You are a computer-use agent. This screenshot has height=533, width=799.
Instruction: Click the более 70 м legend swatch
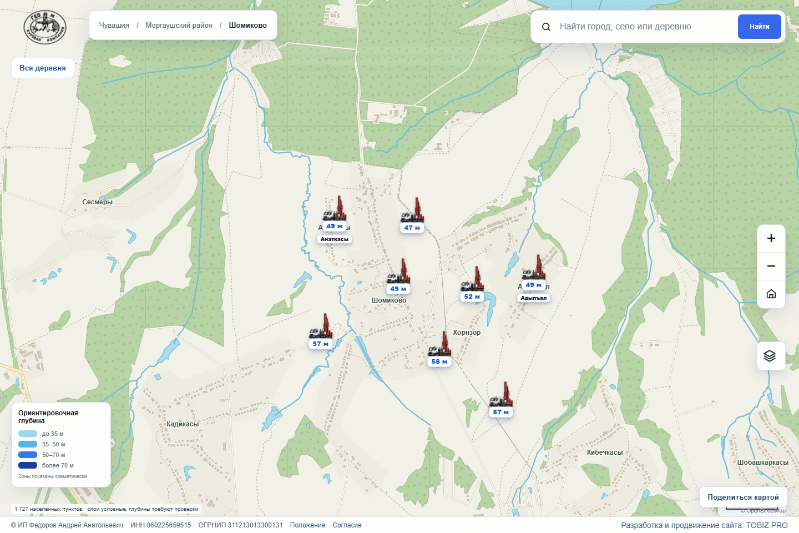pyautogui.click(x=28, y=466)
